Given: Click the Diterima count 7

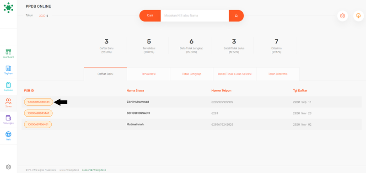Looking at the screenshot, I should tap(277, 42).
